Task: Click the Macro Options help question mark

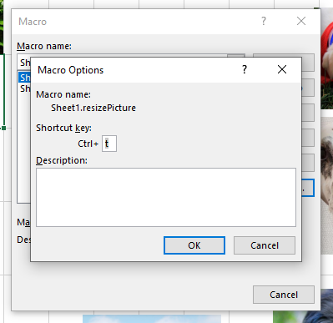Action: coord(245,69)
